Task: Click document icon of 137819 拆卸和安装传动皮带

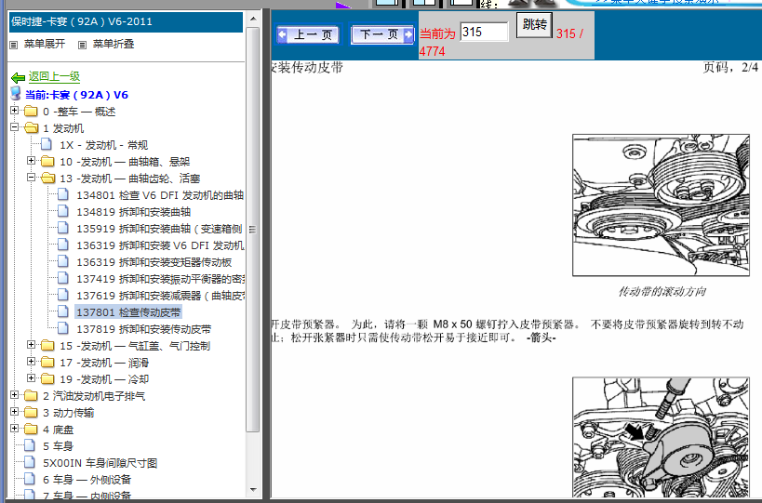Action: click(63, 328)
